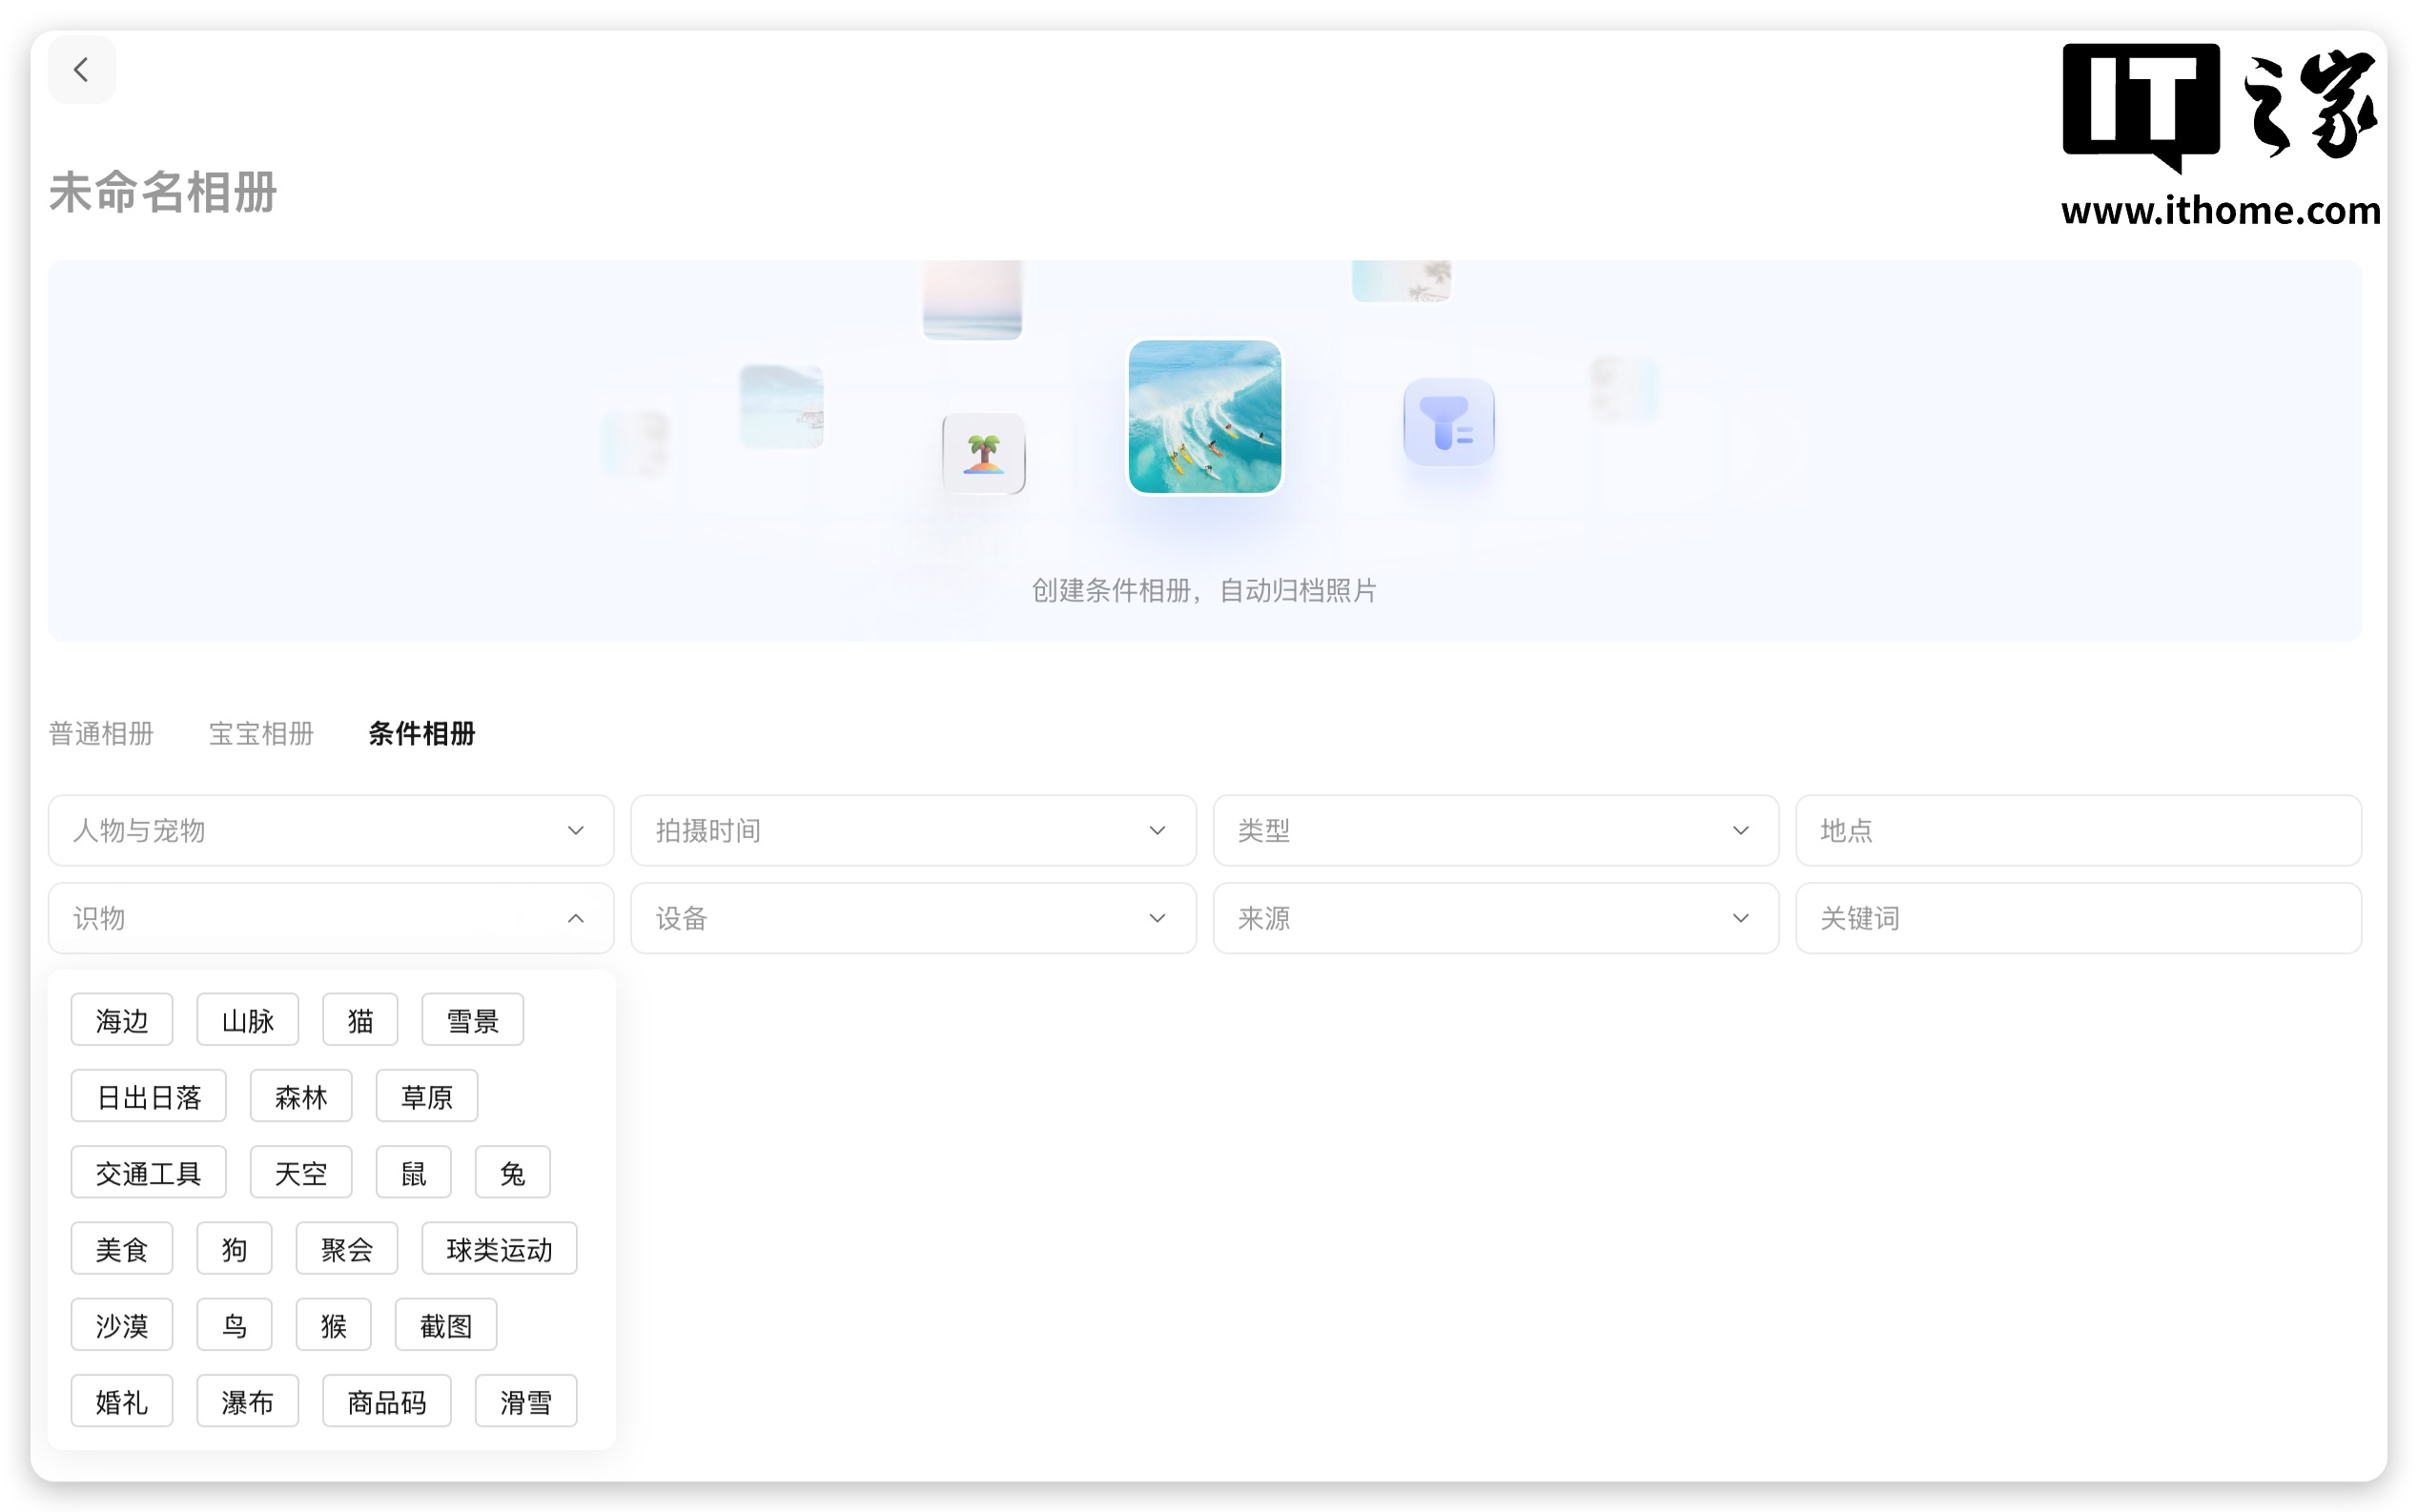Collapse the 识物 dropdown
The height and width of the screenshot is (1512, 2418).
point(331,918)
